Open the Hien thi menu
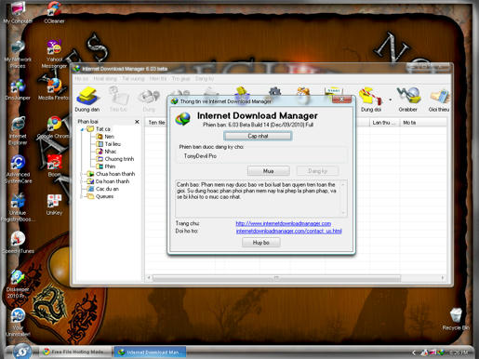The image size is (479, 359). click(x=158, y=79)
